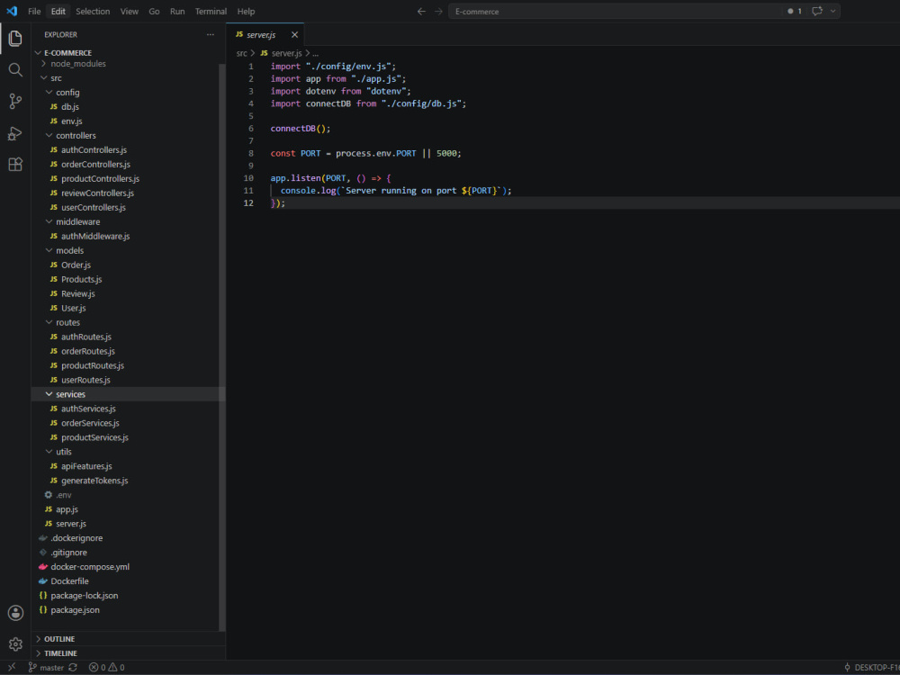Open the Terminal menu
The image size is (900, 675).
(x=211, y=11)
